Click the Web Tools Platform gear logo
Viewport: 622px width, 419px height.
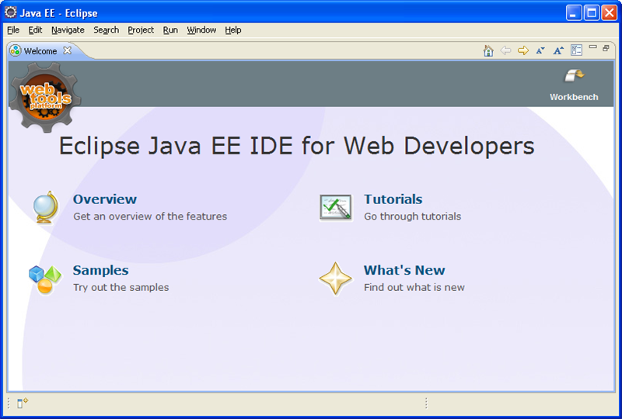pos(45,97)
